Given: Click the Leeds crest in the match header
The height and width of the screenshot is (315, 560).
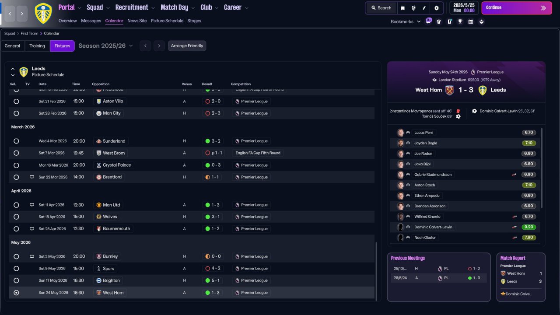Looking at the screenshot, I should point(483,90).
